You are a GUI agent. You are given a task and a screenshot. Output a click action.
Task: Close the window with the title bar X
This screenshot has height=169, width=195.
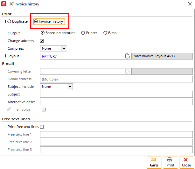point(190,4)
